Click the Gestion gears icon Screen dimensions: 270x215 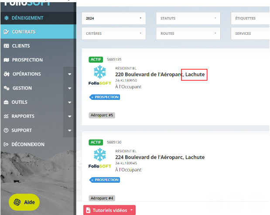[7, 88]
